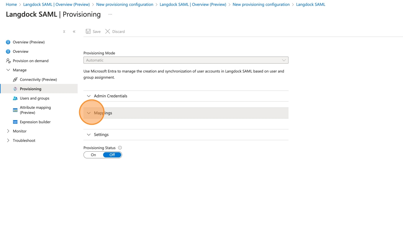Click the Save disk icon
This screenshot has width=403, height=225.
[x=88, y=31]
